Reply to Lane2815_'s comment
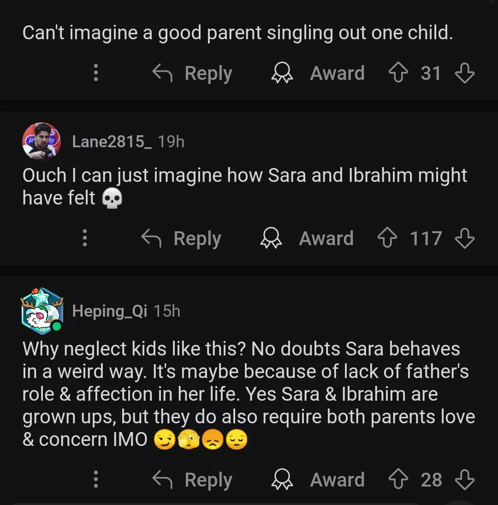 (x=182, y=239)
